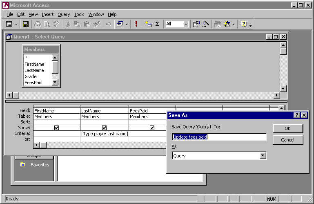The width and height of the screenshot is (314, 204).
Task: Click the table pane down scroll arrow
Action: pos(283,88)
